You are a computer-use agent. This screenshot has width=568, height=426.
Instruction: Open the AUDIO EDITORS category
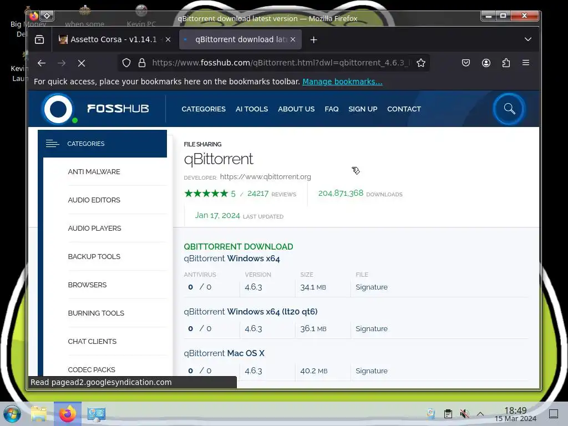coord(94,200)
